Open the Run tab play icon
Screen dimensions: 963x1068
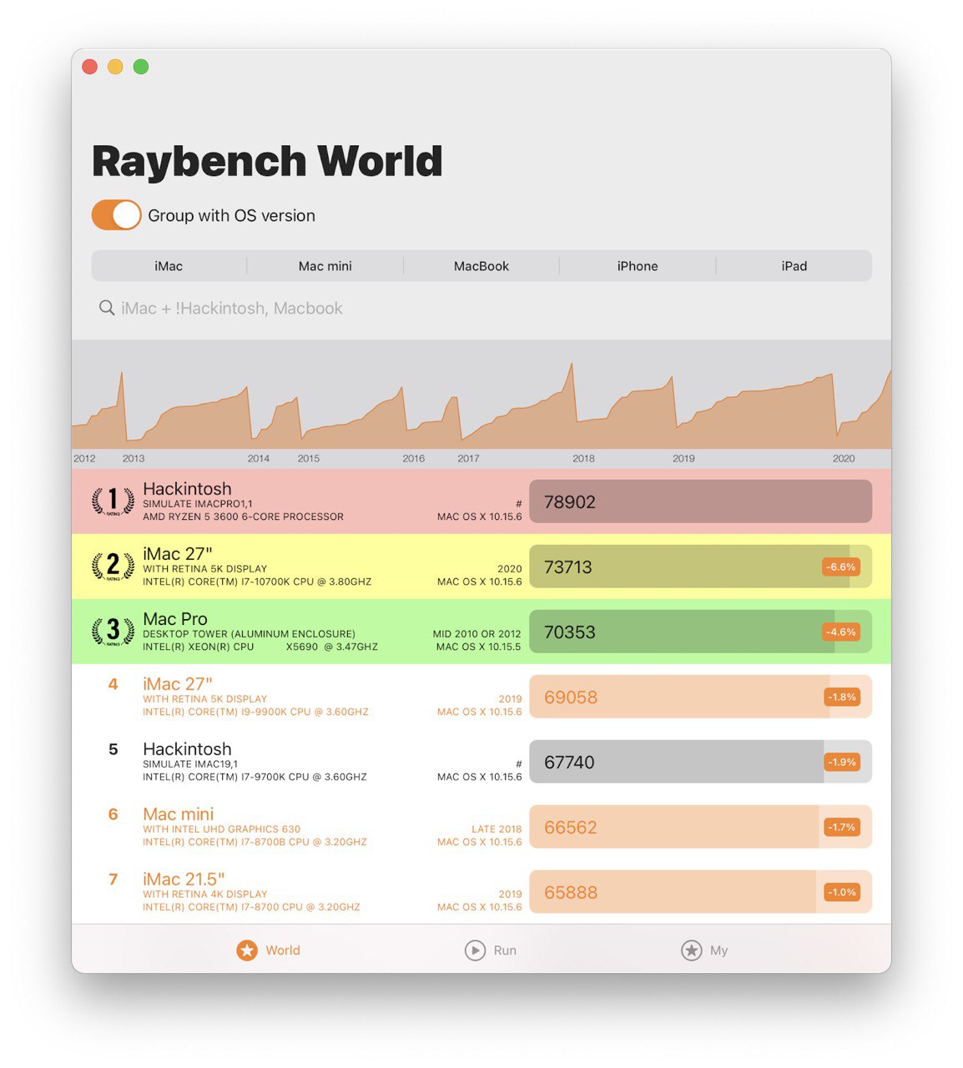[x=475, y=950]
